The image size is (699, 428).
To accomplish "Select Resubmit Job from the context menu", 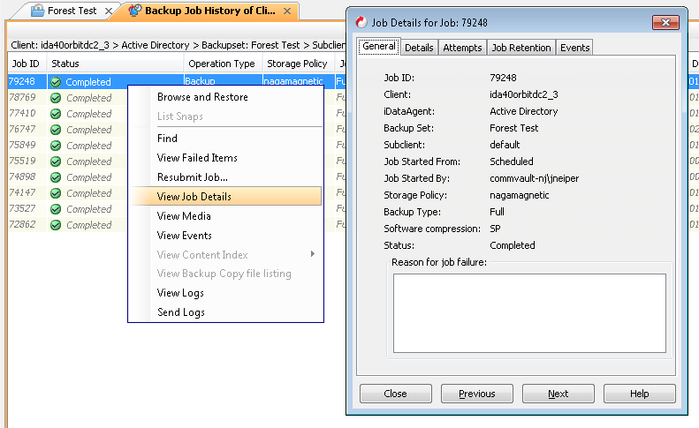I will [194, 177].
